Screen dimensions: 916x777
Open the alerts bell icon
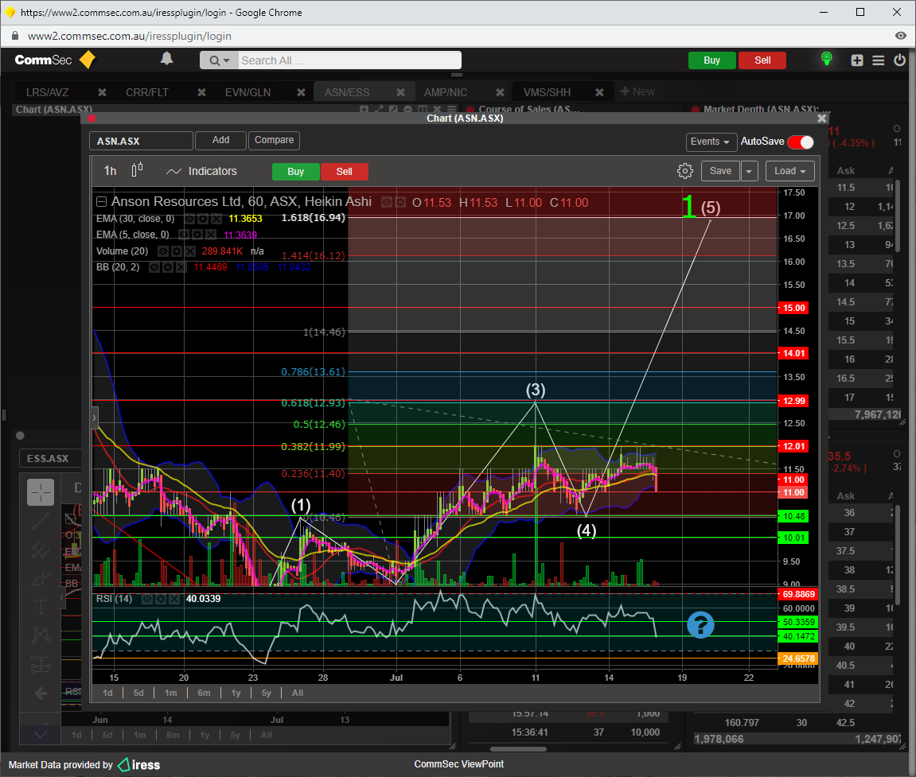click(166, 58)
